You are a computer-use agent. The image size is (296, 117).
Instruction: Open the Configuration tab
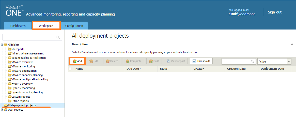click(x=74, y=26)
